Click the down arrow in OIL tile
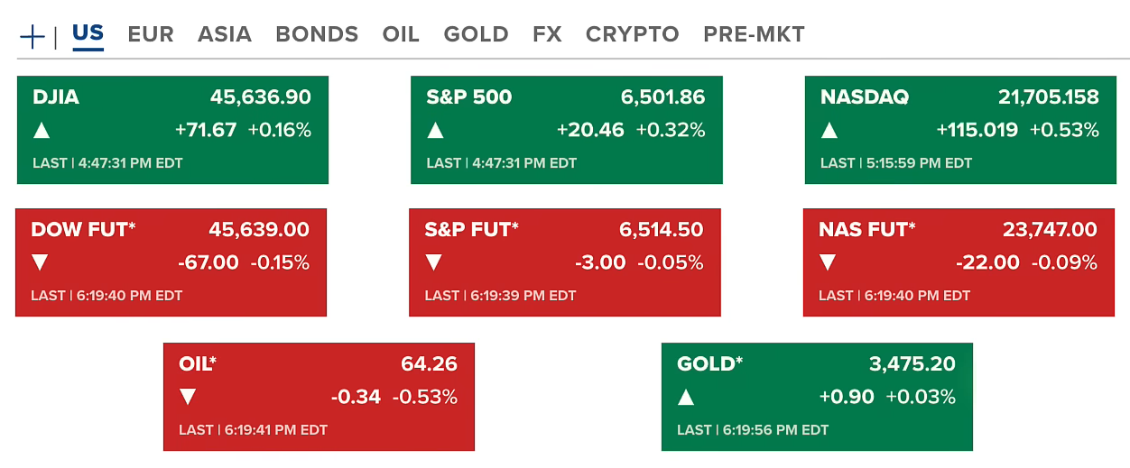1130x468 pixels. coord(188,397)
